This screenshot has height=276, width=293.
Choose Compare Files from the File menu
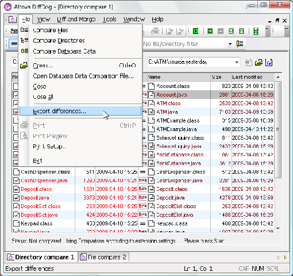click(80, 30)
